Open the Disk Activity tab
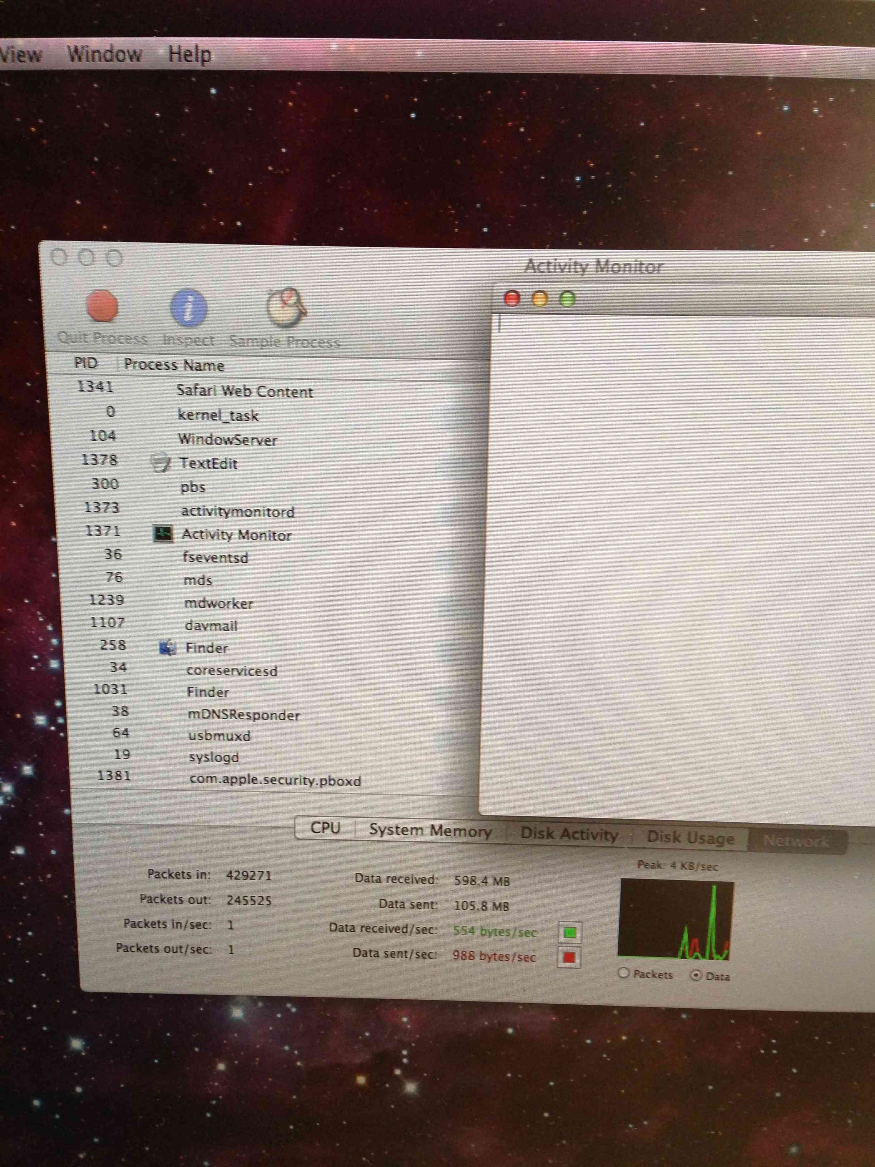The width and height of the screenshot is (875, 1167). pyautogui.click(x=569, y=834)
